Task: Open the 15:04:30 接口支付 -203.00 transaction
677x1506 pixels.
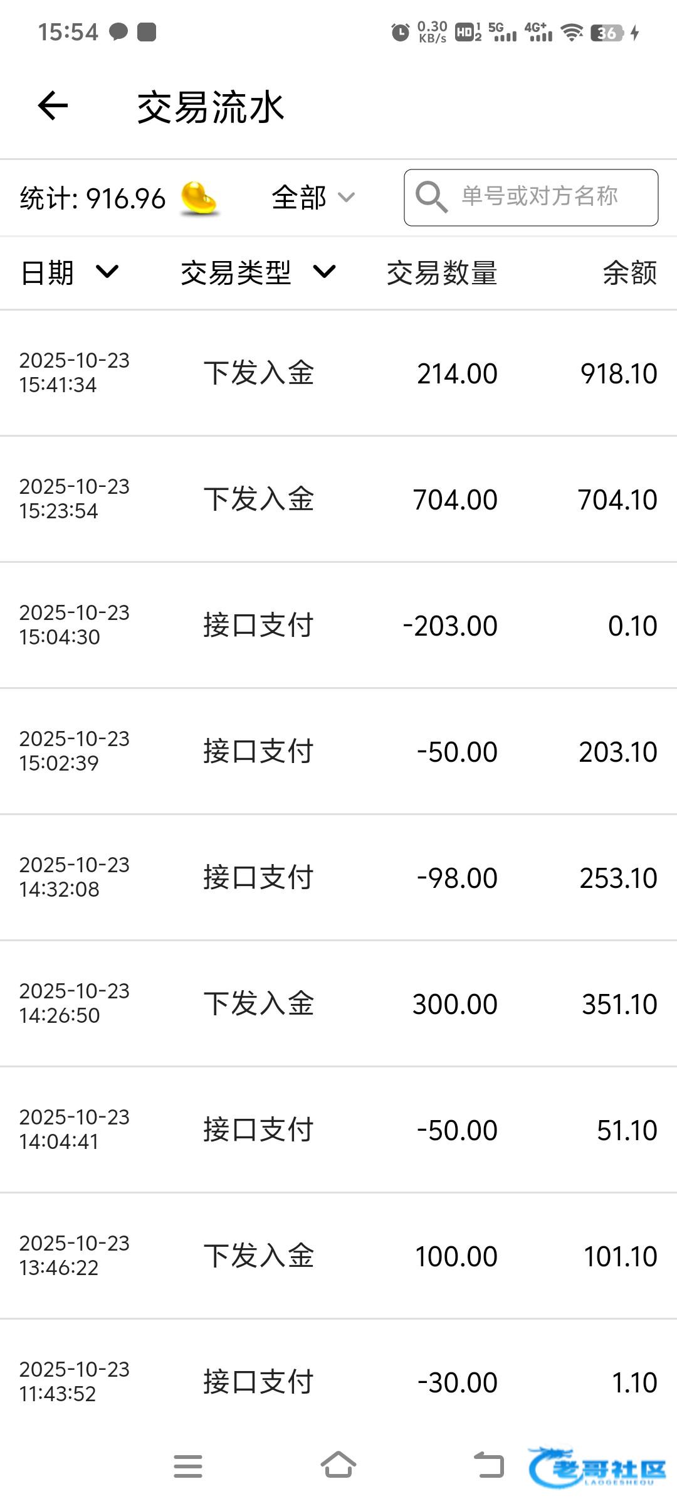Action: (338, 625)
